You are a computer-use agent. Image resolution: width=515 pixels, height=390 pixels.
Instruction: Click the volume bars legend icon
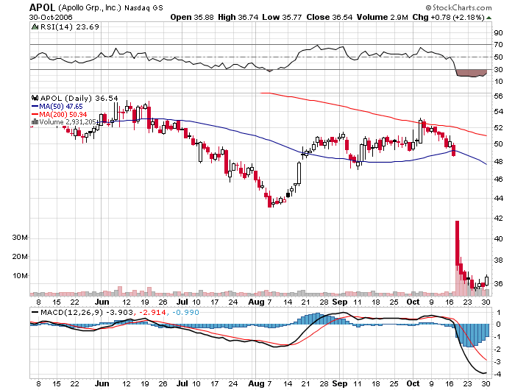tap(35, 122)
